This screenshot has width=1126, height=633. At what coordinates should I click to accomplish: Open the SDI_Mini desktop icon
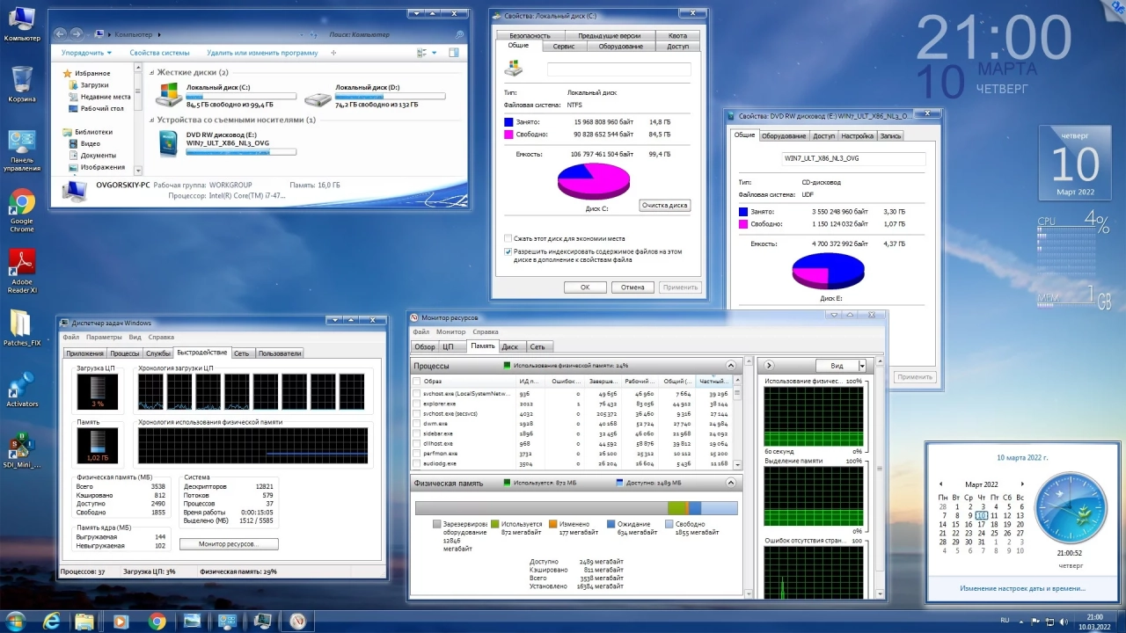tap(22, 450)
